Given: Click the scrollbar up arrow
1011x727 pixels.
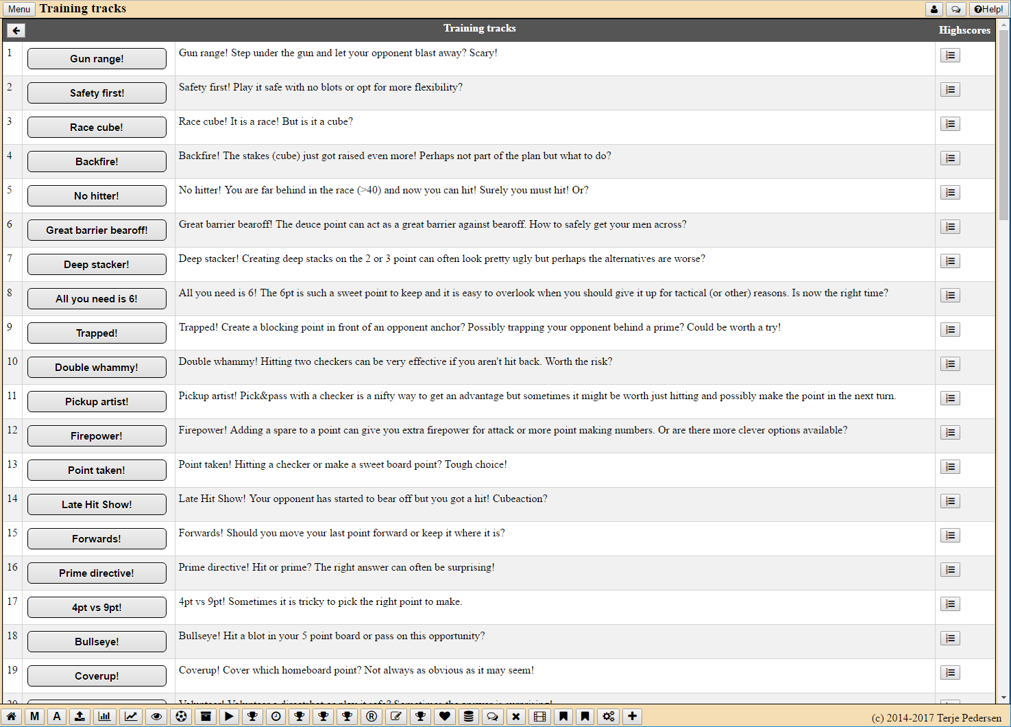Looking at the screenshot, I should tap(1004, 24).
